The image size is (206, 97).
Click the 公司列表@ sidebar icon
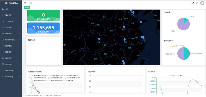[3, 21]
